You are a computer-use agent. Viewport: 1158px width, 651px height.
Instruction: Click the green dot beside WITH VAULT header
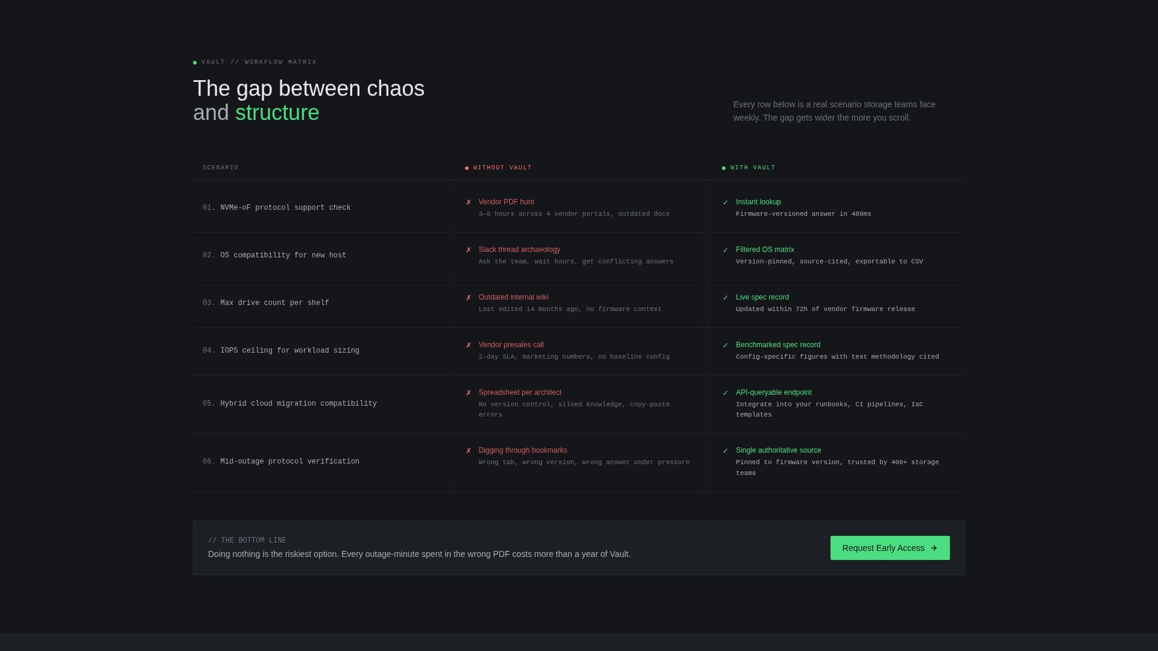(x=724, y=168)
